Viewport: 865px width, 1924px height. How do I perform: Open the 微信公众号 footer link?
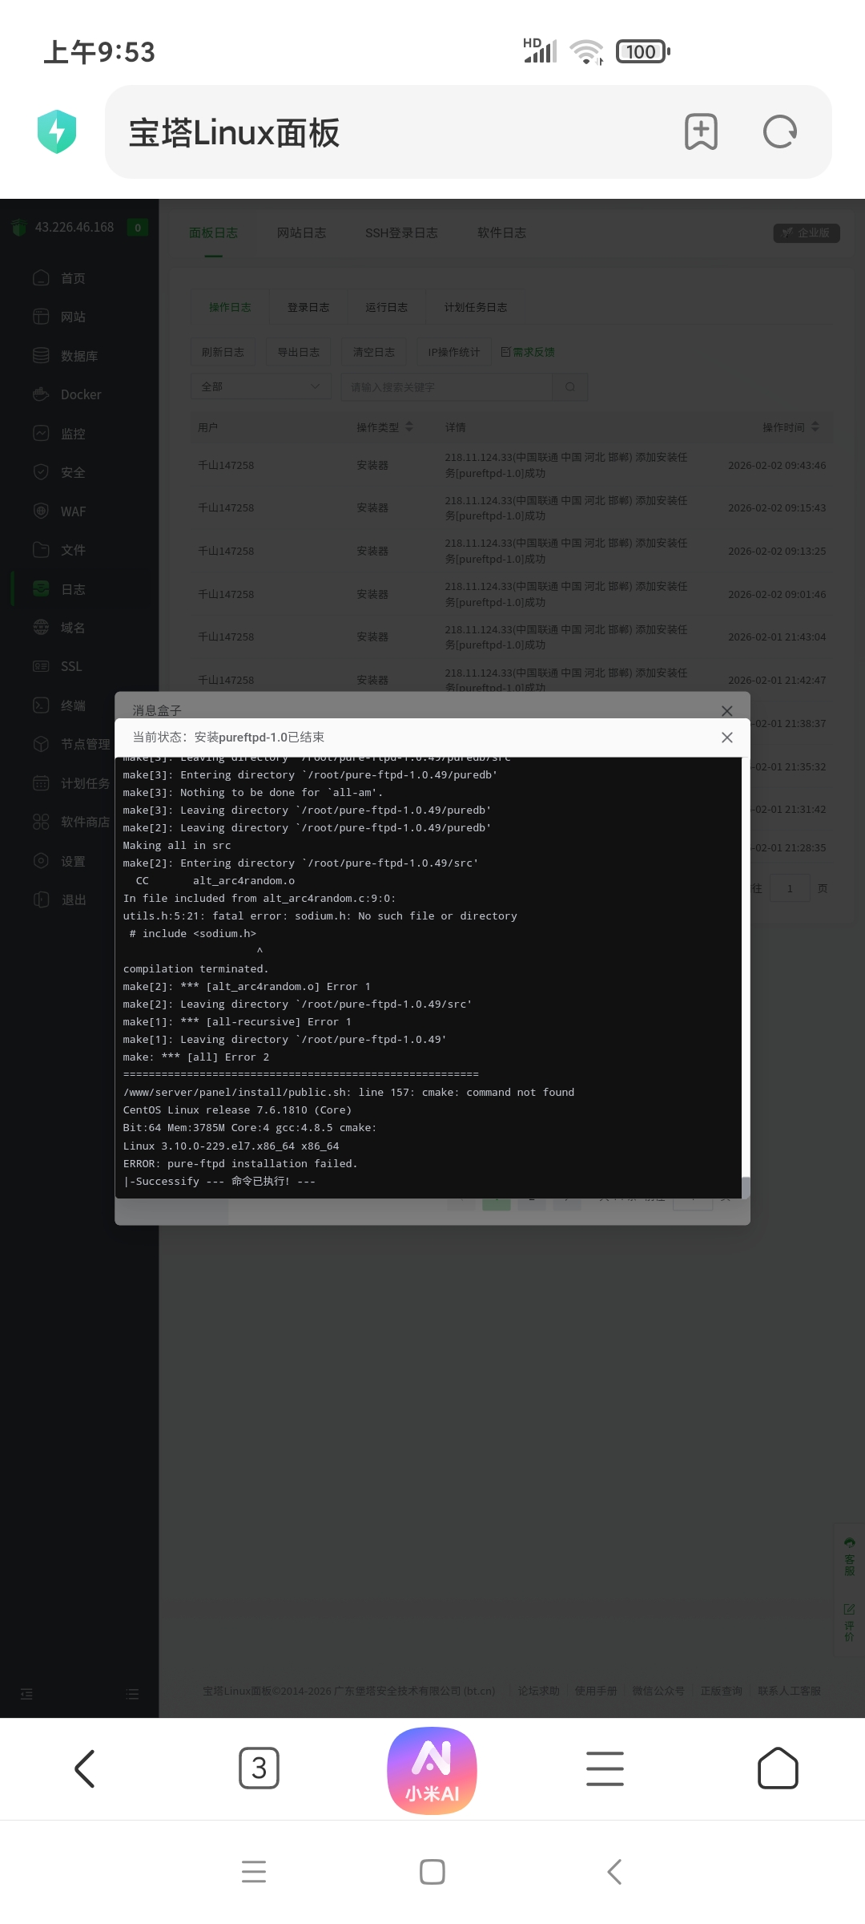[658, 1691]
